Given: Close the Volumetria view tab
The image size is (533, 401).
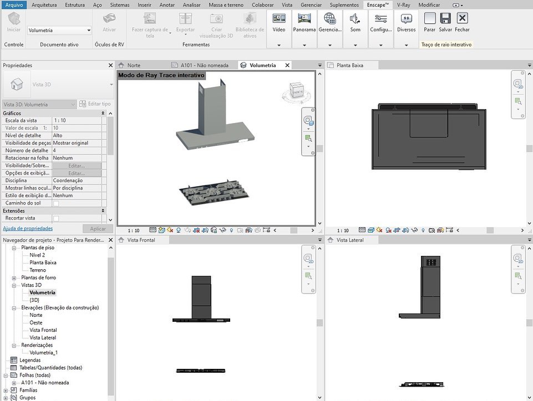Looking at the screenshot, I should click(287, 65).
